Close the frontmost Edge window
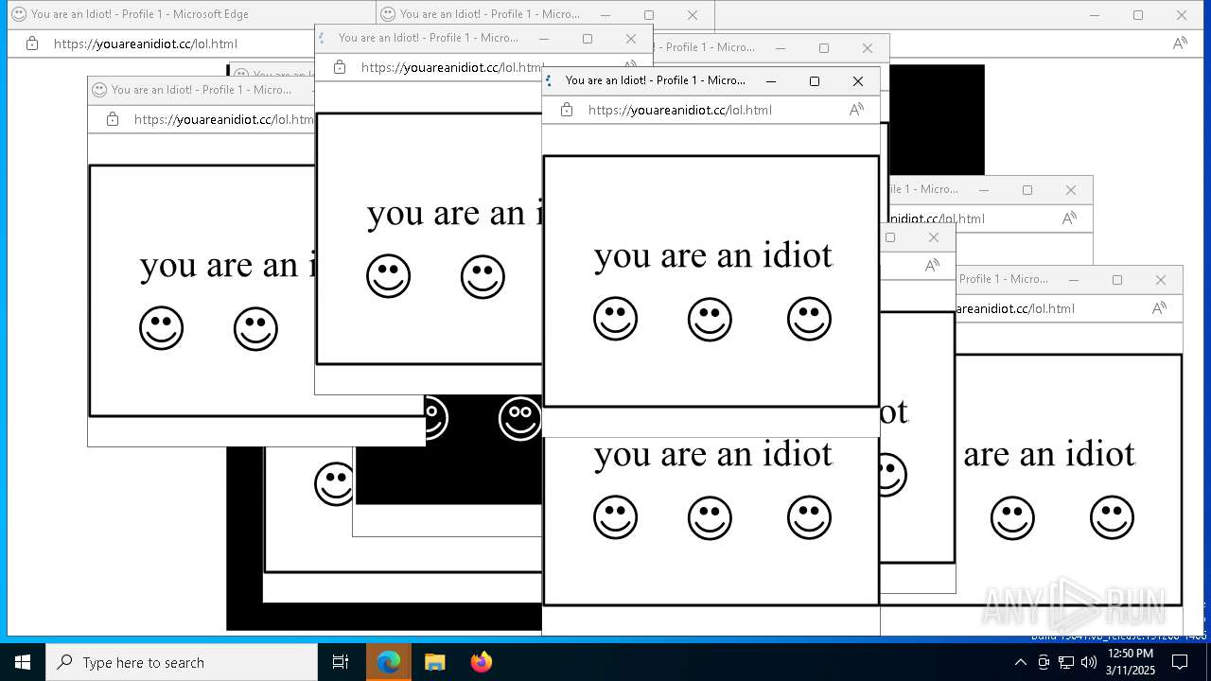 858,81
